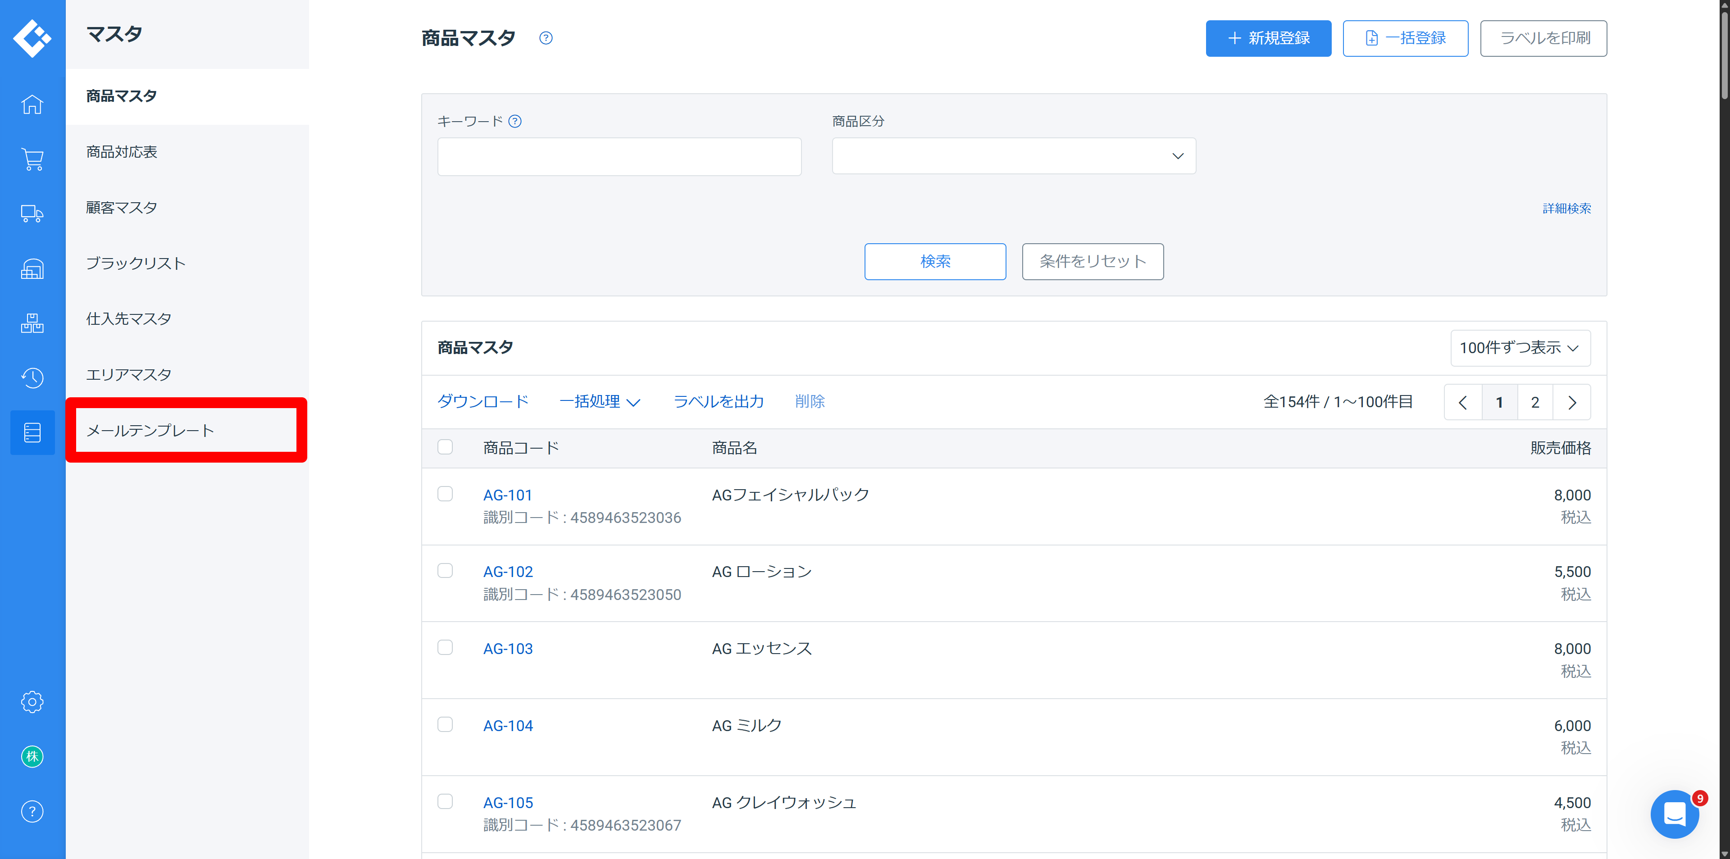The image size is (1730, 859).
Task: Click the 削除 link
Action: (810, 402)
